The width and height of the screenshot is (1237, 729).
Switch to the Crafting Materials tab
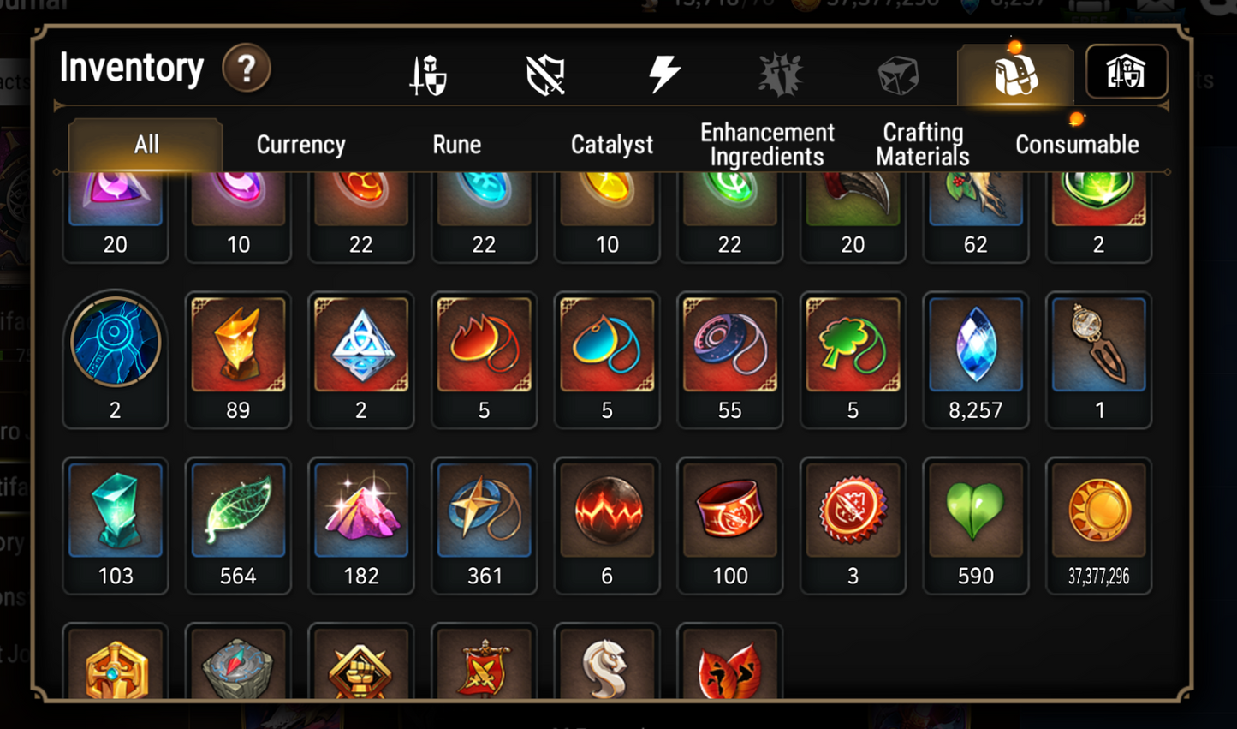click(x=923, y=145)
